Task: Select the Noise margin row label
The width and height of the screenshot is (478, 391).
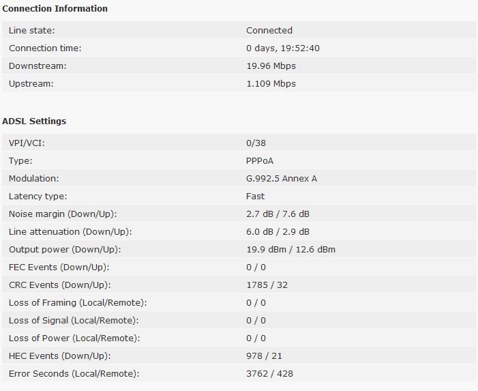Action: pyautogui.click(x=63, y=214)
